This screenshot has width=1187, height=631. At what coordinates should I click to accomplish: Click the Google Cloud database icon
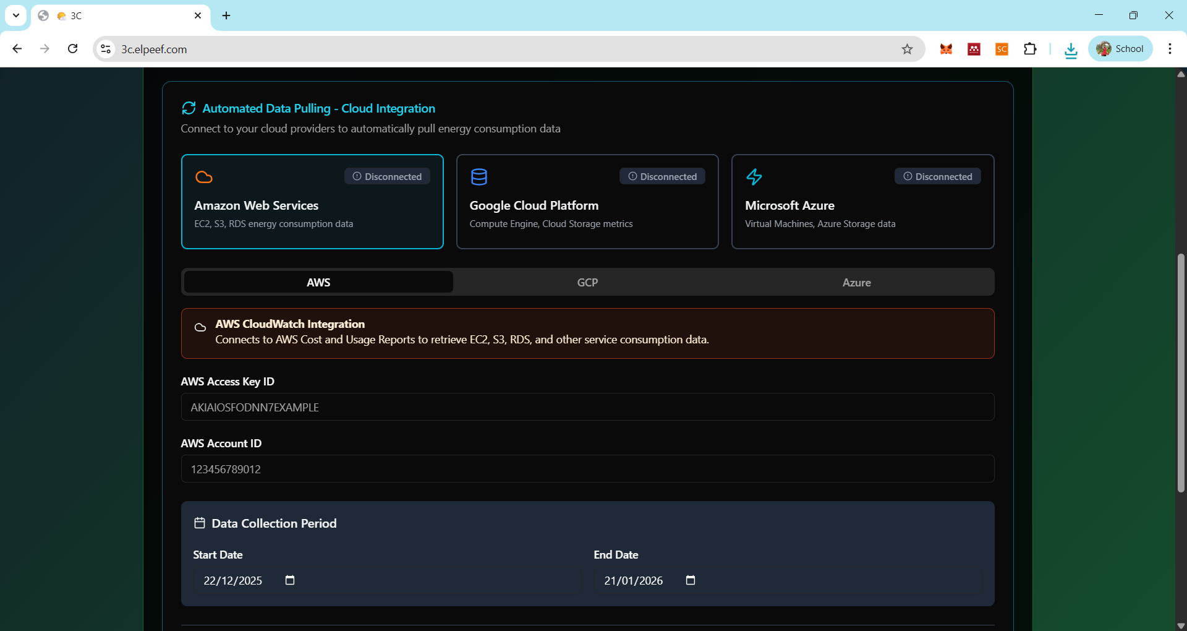click(x=479, y=177)
